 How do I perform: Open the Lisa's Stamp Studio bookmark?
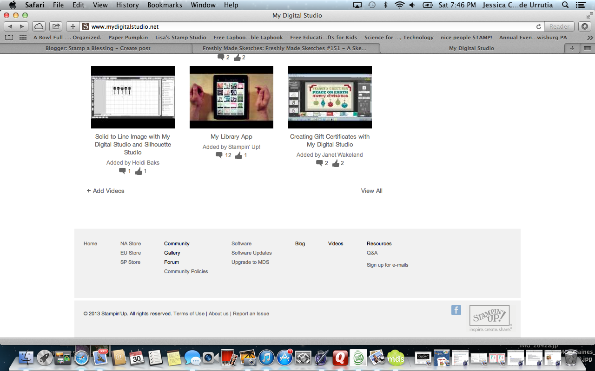[x=181, y=38]
